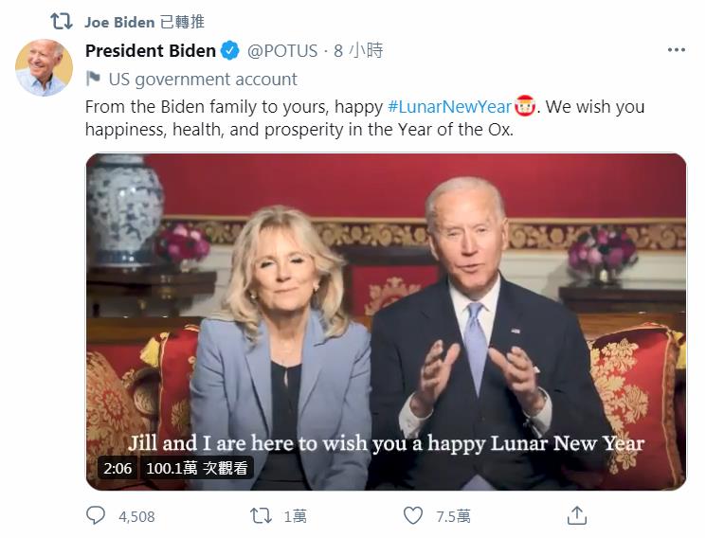Viewport: 706px width, 538px height.
Task: Click the @POTUS handle
Action: 282,51
